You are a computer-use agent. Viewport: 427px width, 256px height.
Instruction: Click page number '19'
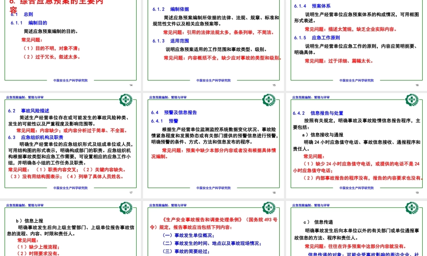(x=417, y=192)
